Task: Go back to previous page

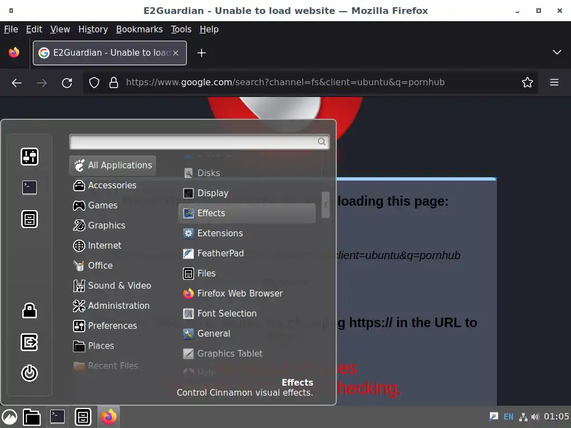Action: point(17,82)
